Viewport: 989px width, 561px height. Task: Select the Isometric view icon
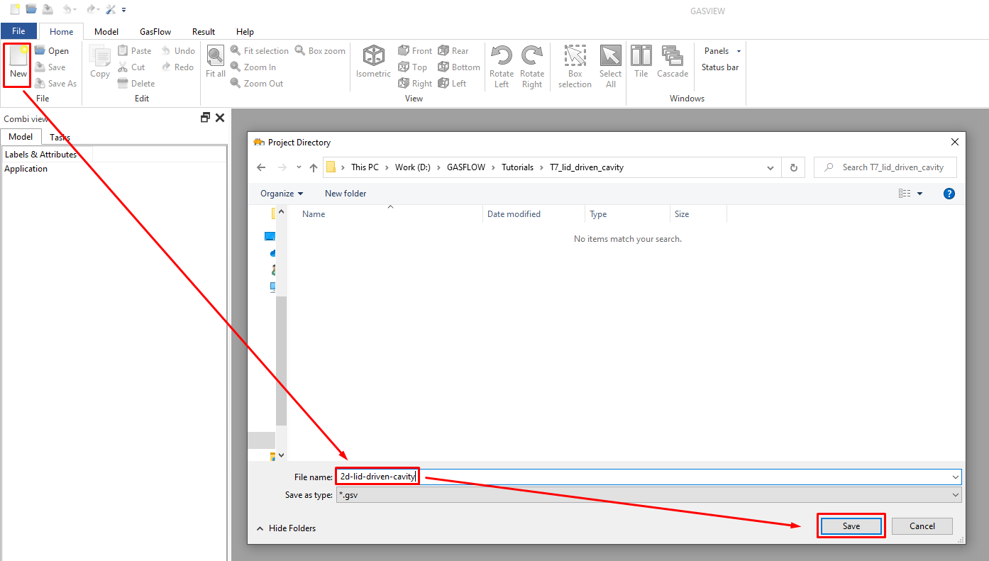tap(373, 62)
